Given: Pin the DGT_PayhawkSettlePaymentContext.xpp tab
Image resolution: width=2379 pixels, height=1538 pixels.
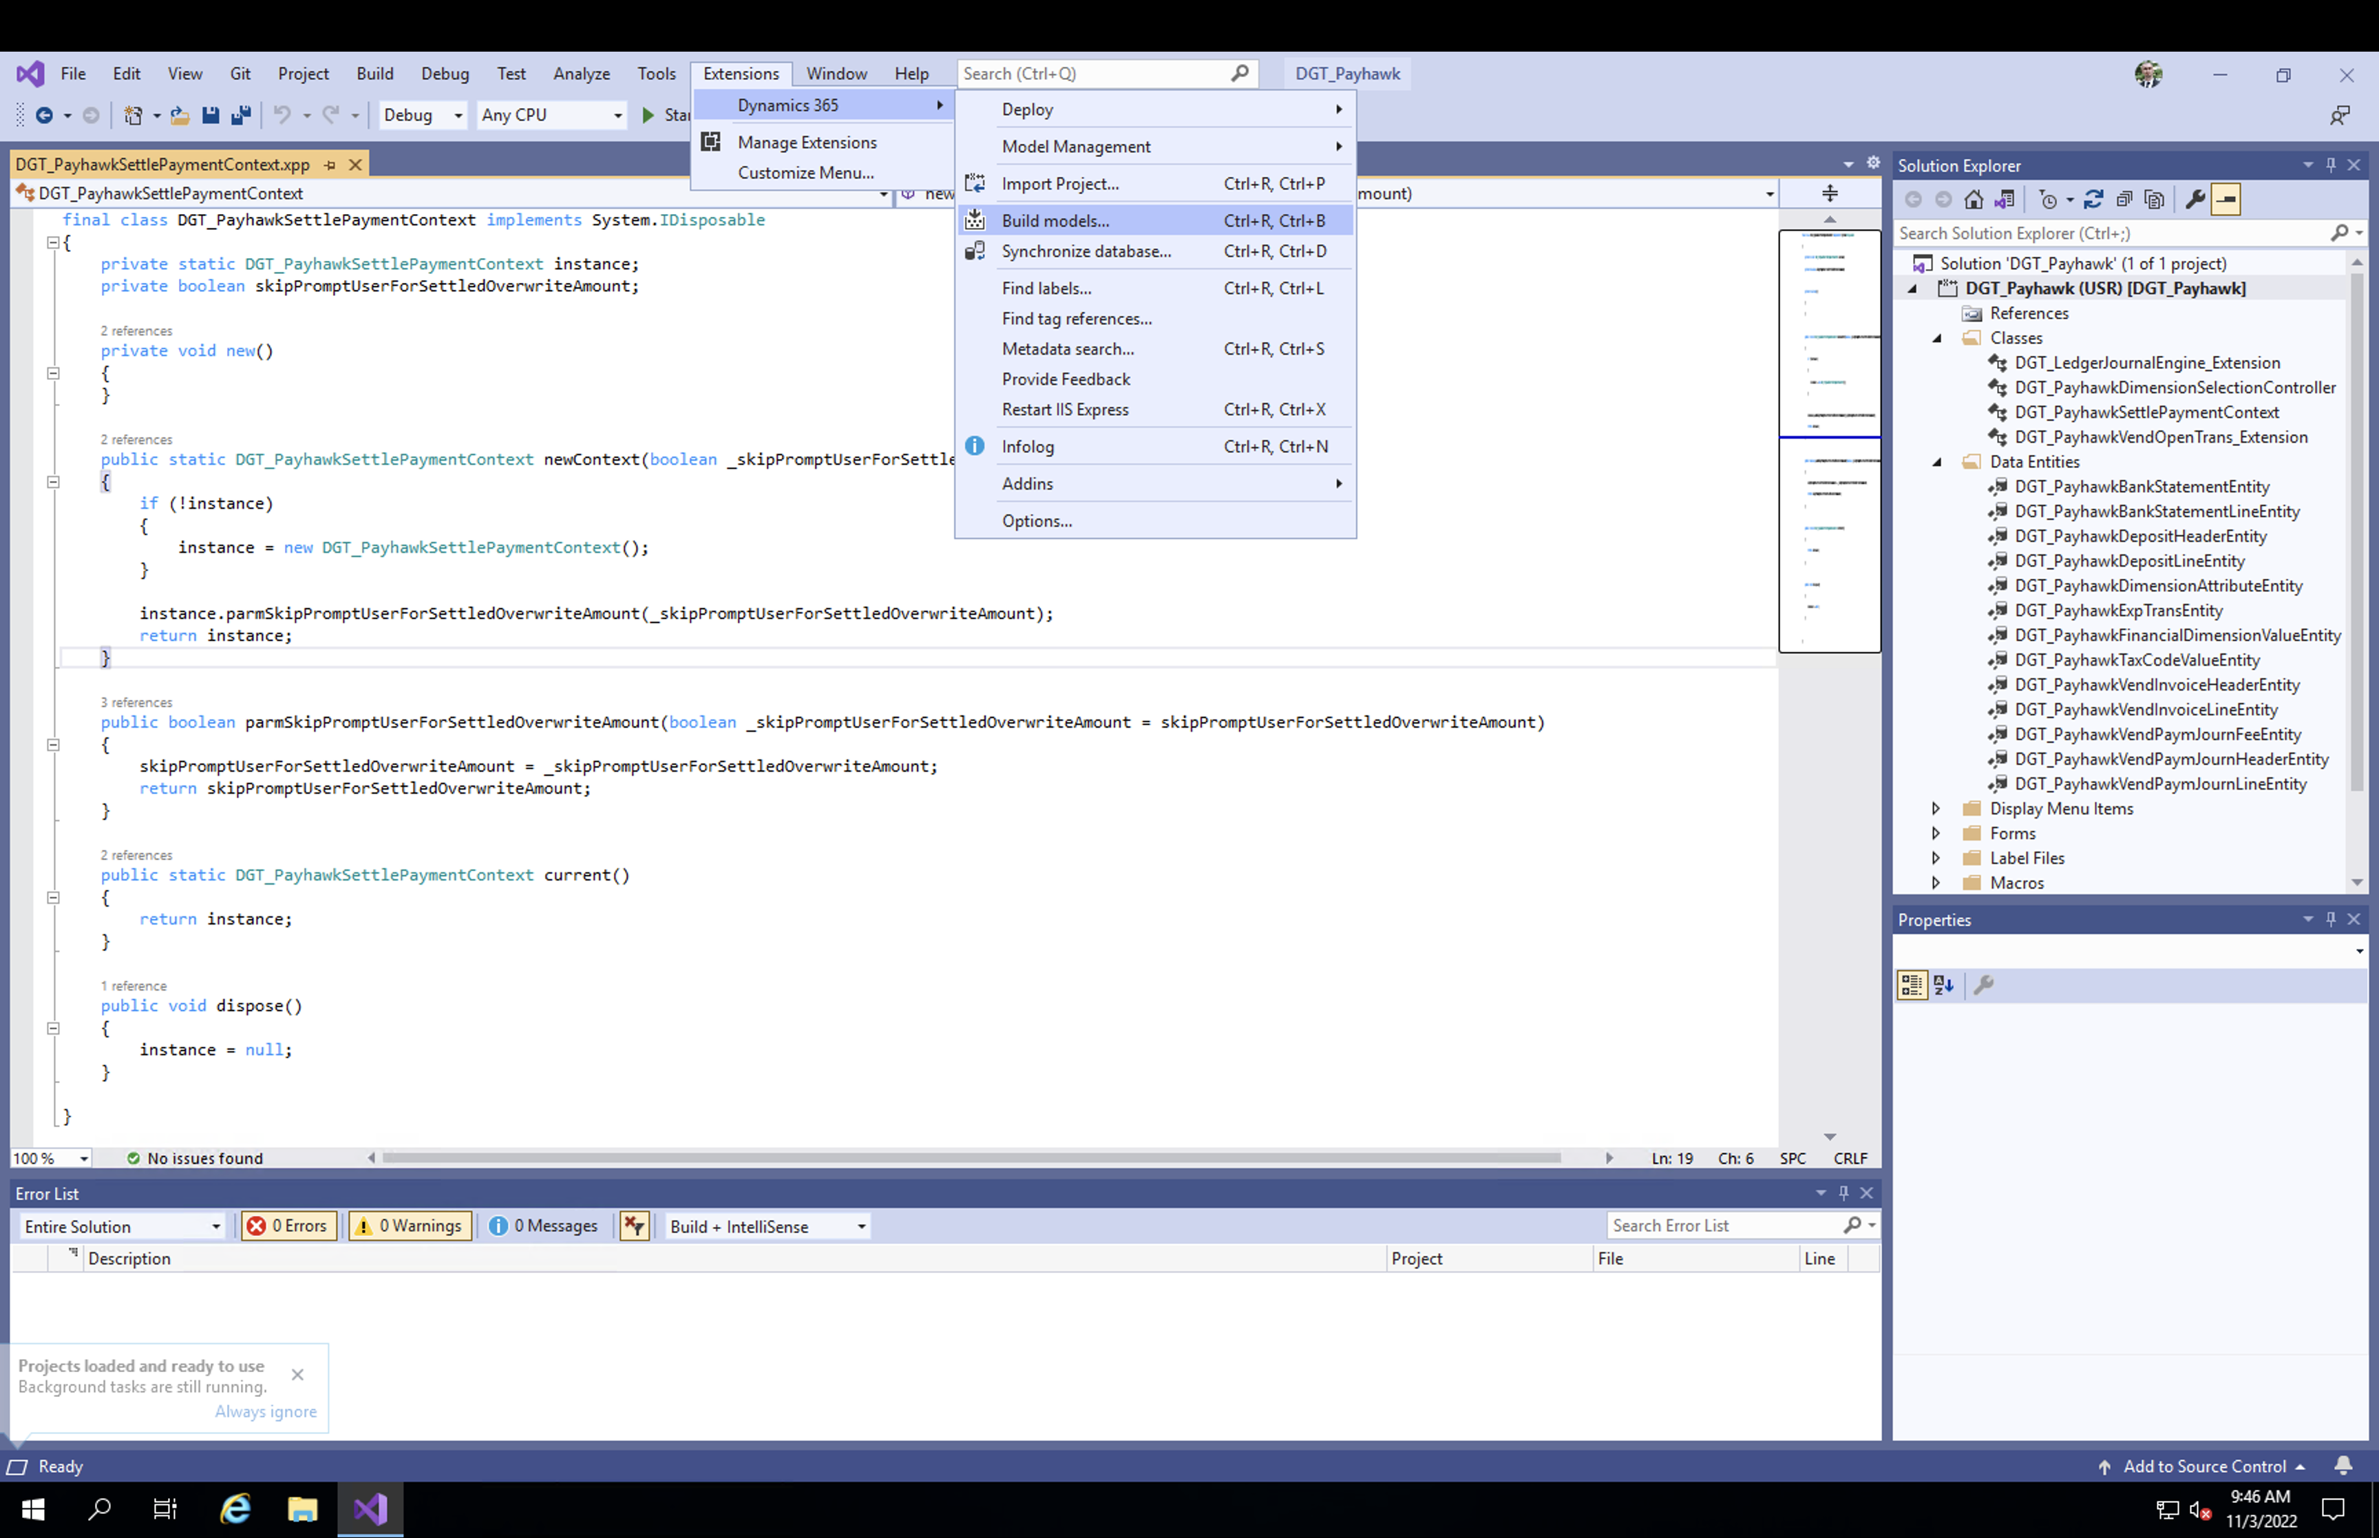Looking at the screenshot, I should [x=330, y=165].
